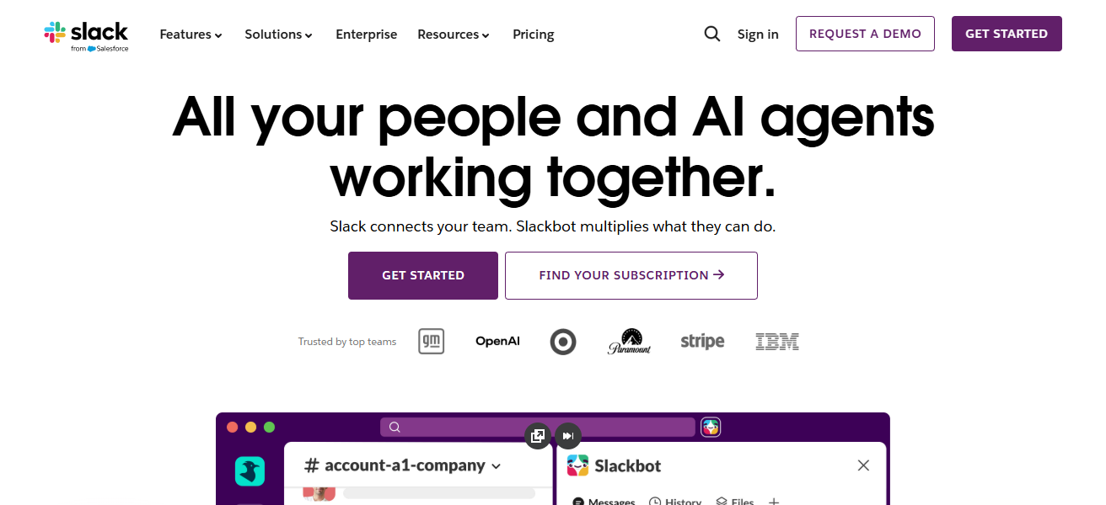Click the pop-out window icon in the screenshot
The image size is (1106, 505).
(x=537, y=436)
